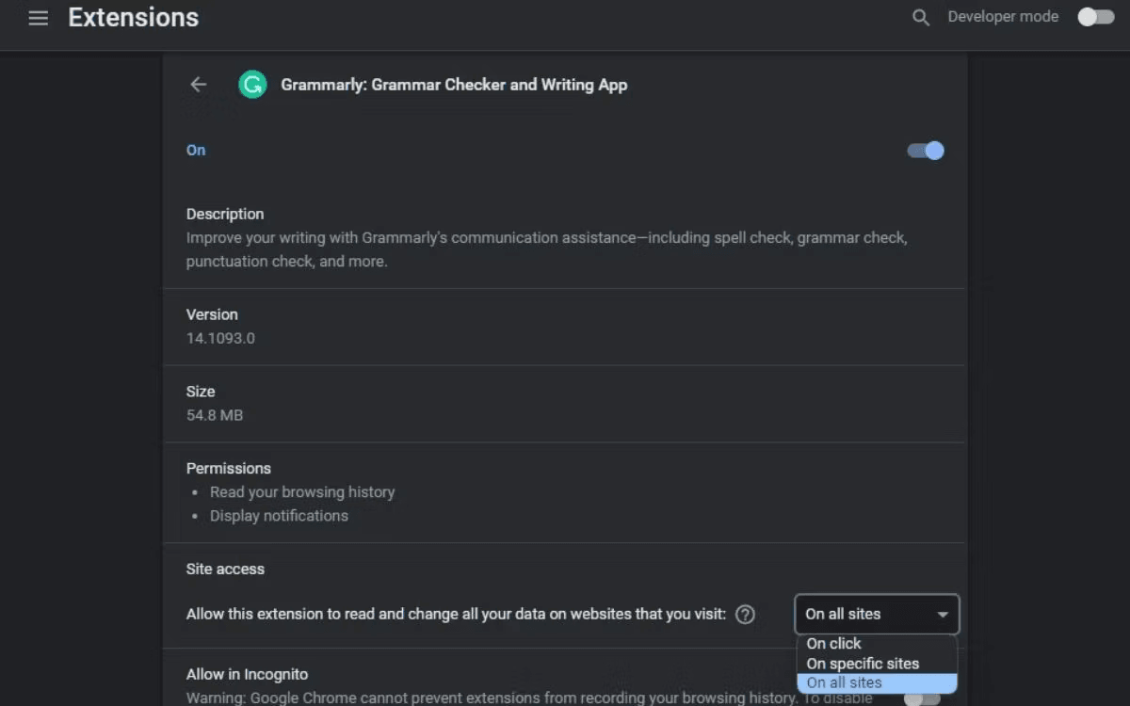
Task: Enable the Allow in Incognito toggle
Action: pos(922,698)
